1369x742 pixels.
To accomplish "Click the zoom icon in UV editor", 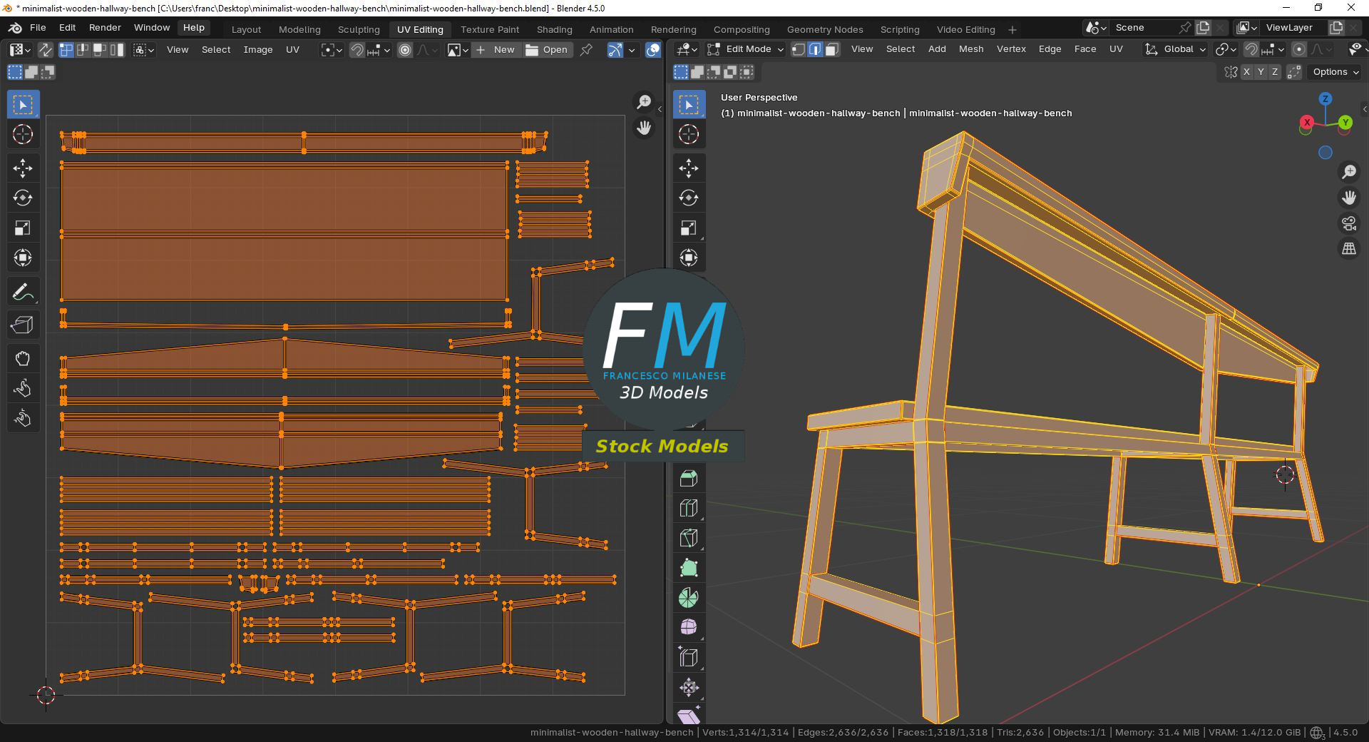I will point(644,102).
